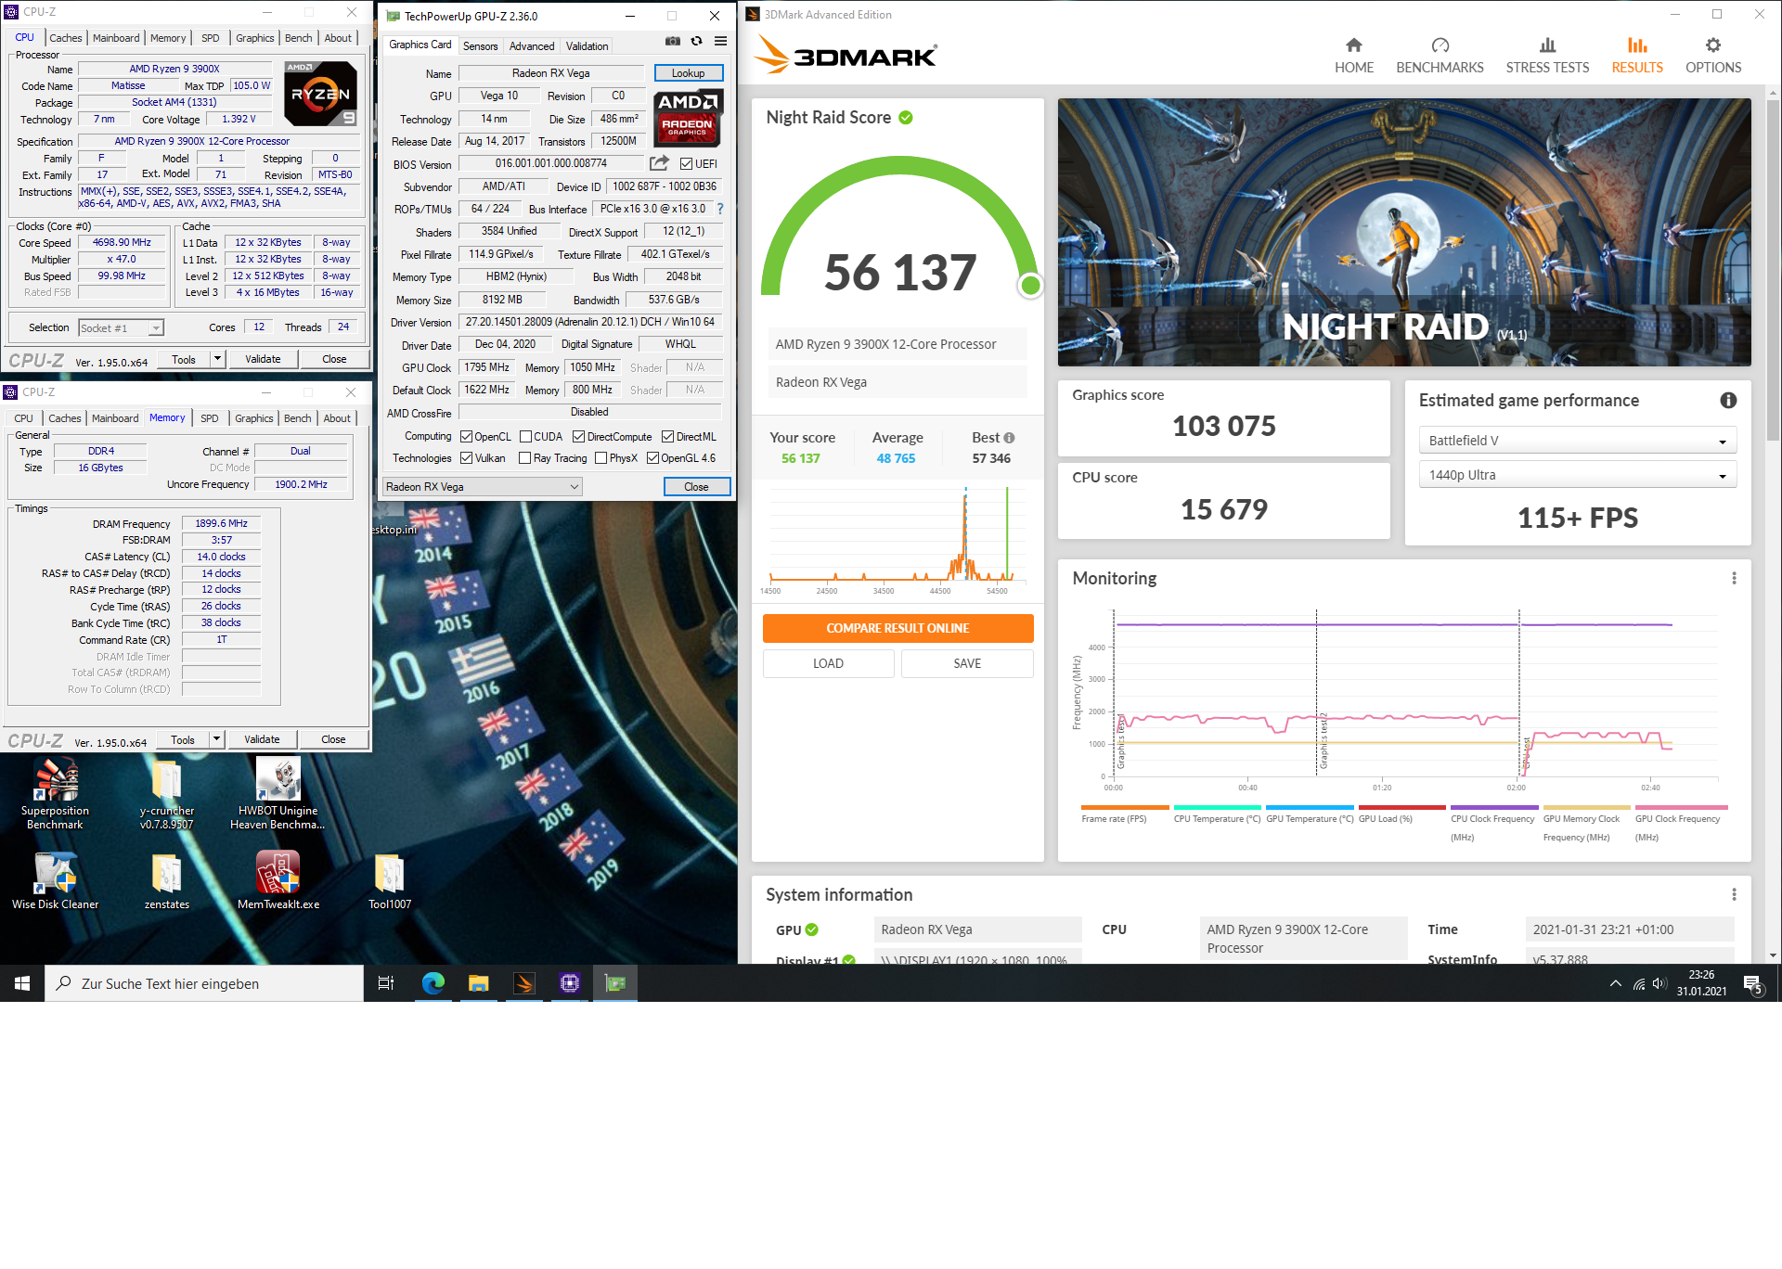The width and height of the screenshot is (1782, 1269).
Task: Switch to Mainboard tab in top CPU-Z
Action: click(116, 38)
